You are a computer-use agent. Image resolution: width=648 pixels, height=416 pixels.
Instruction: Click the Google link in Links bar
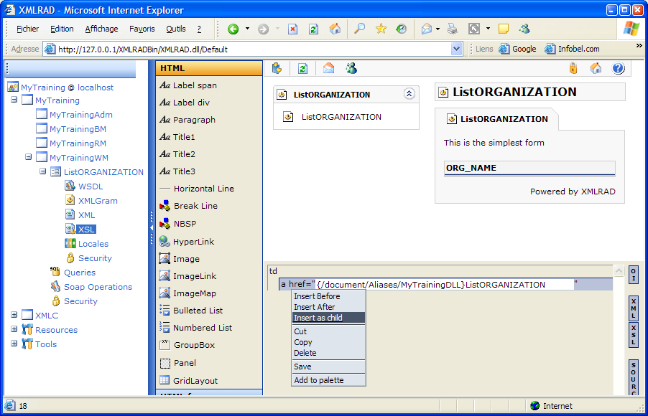(x=524, y=49)
